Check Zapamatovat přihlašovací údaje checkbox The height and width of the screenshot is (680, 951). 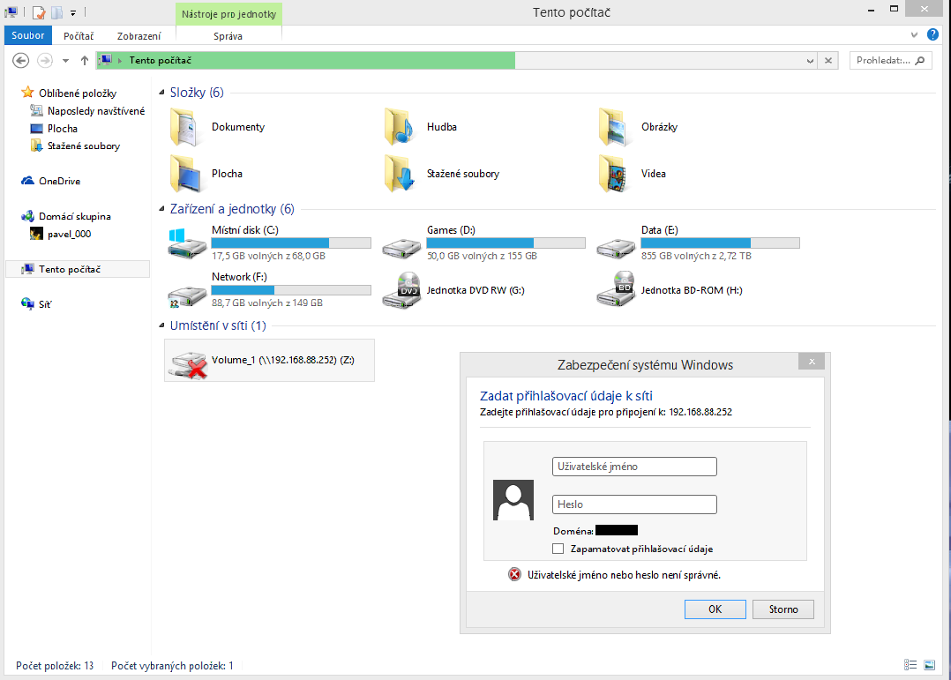click(558, 549)
